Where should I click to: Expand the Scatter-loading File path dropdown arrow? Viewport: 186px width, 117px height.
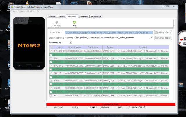(x=151, y=38)
